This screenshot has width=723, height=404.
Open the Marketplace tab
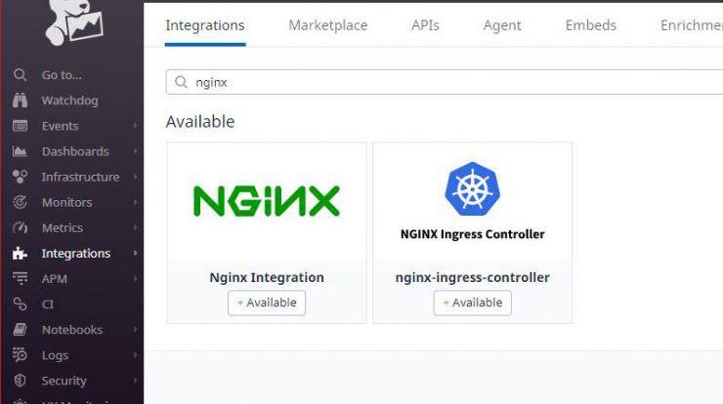[328, 25]
